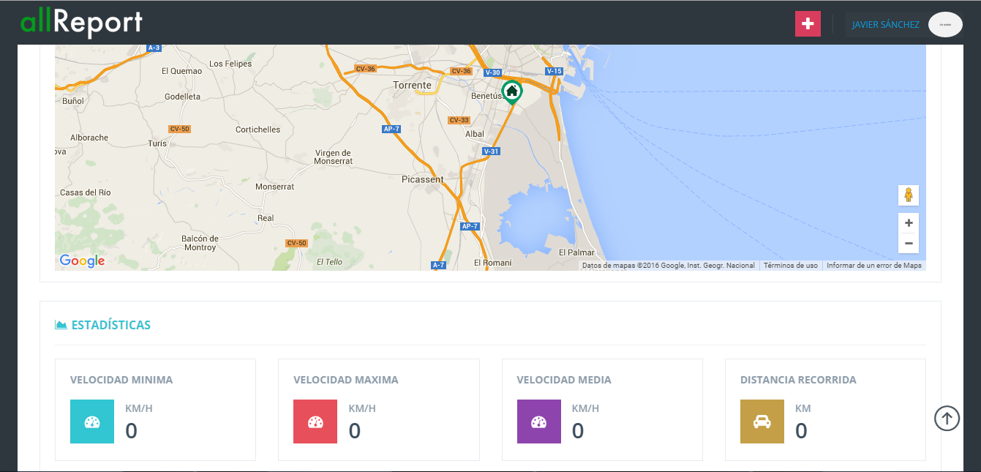Click the purple average speed gauge icon
The image size is (981, 472).
pos(539,422)
